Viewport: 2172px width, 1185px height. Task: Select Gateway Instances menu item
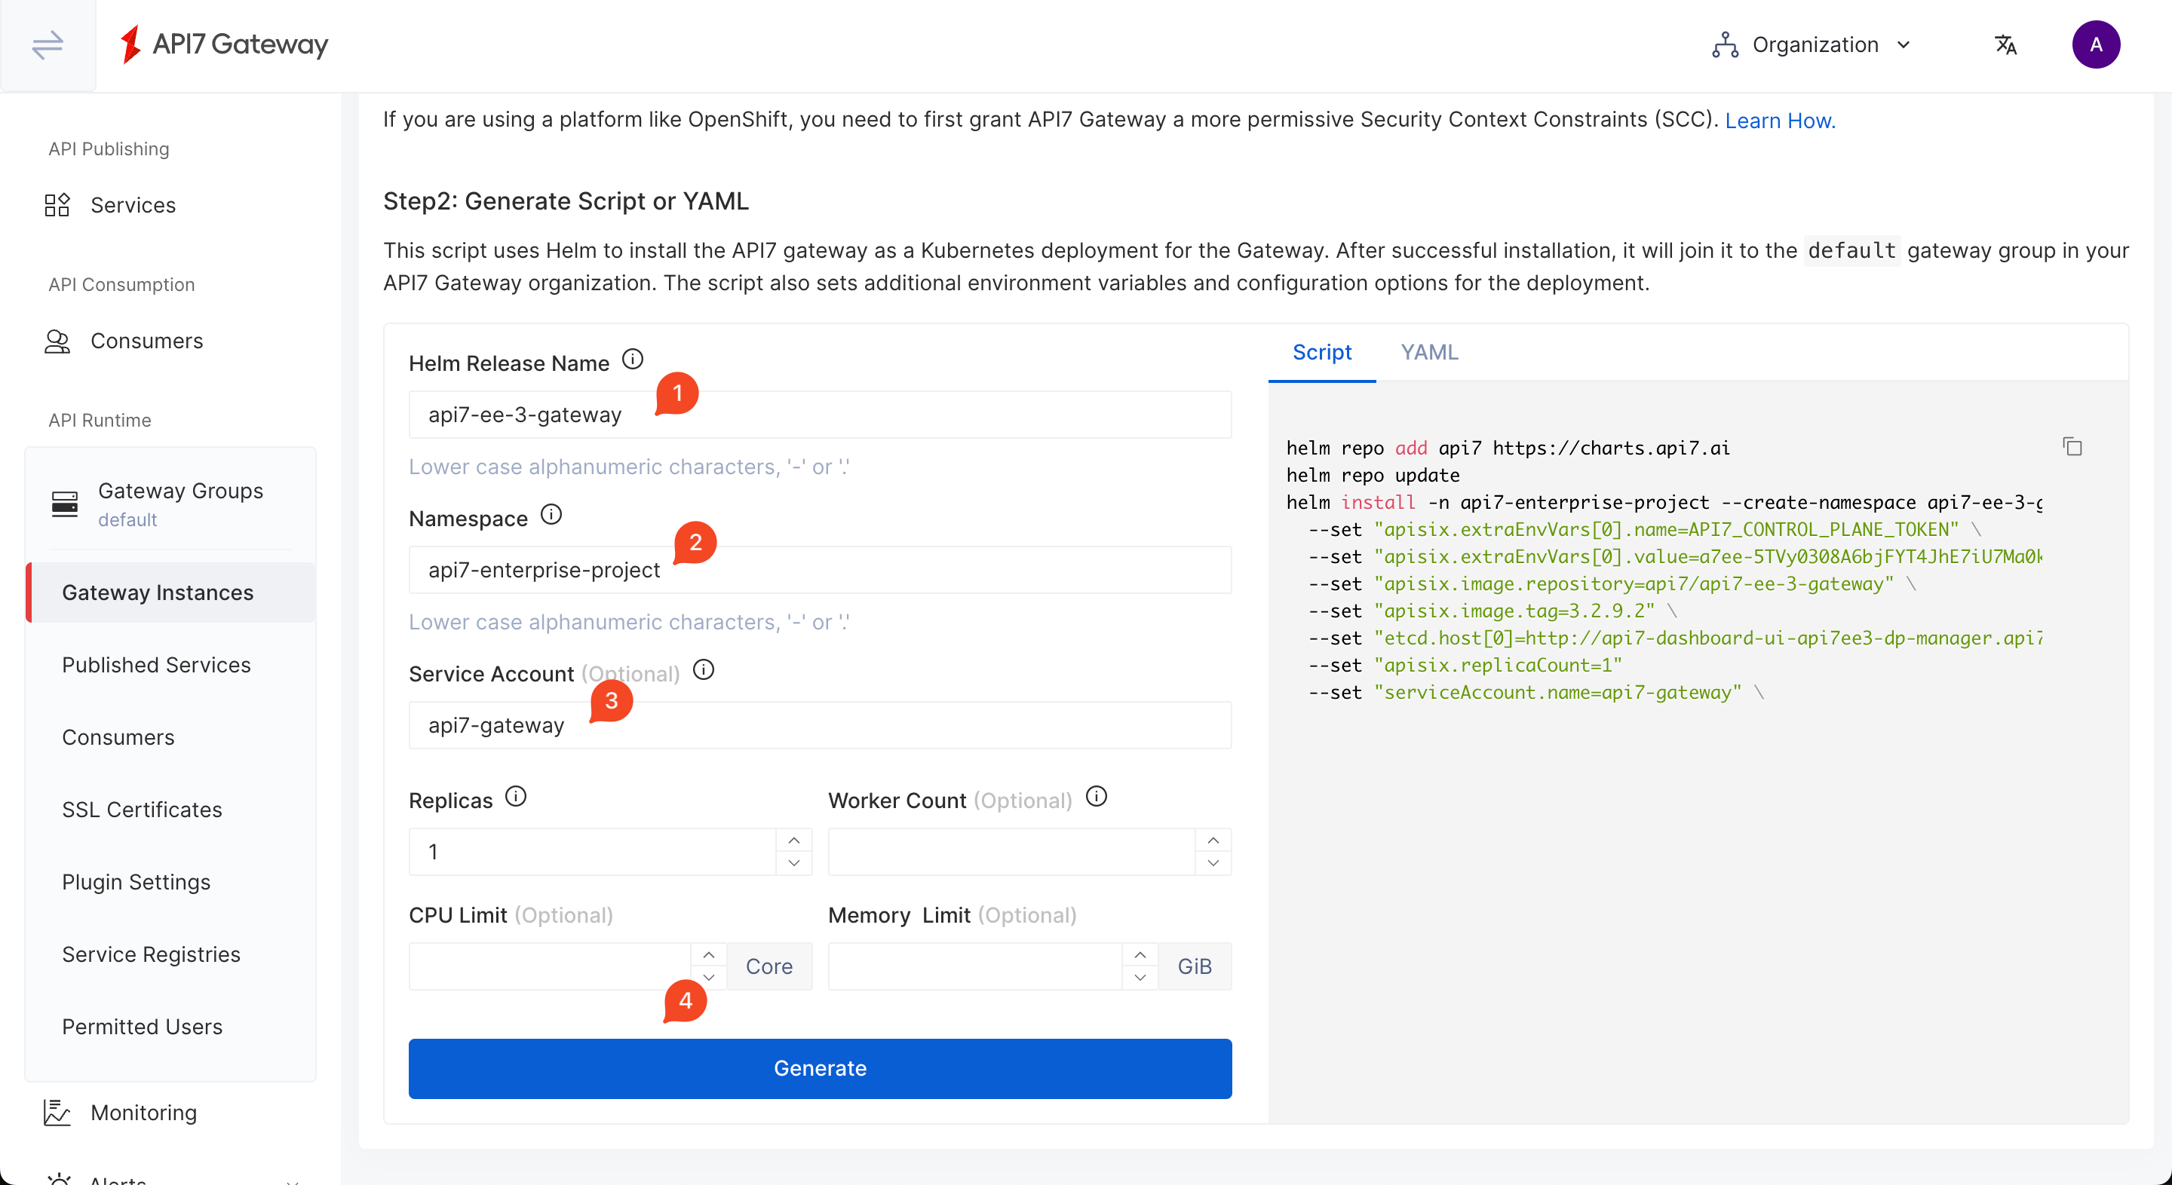pos(171,592)
